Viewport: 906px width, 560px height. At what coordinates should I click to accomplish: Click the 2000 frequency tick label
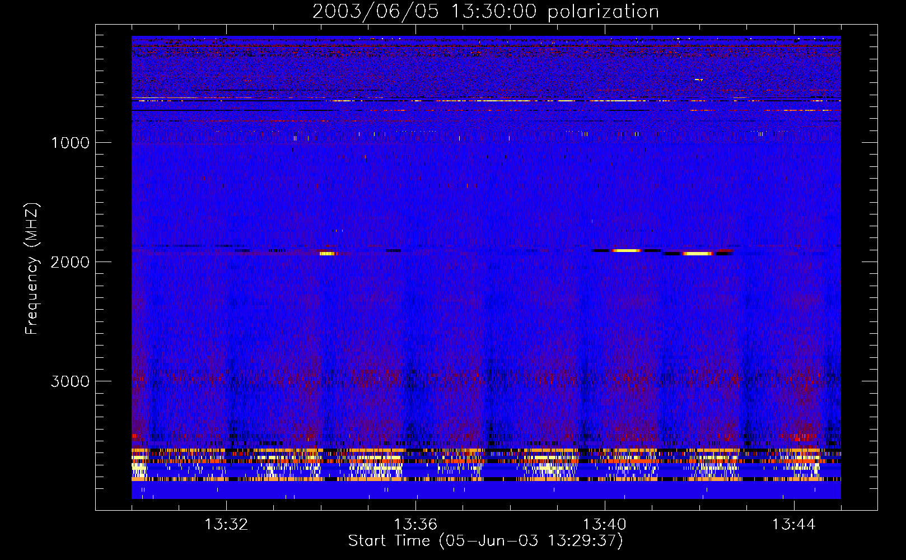click(71, 262)
